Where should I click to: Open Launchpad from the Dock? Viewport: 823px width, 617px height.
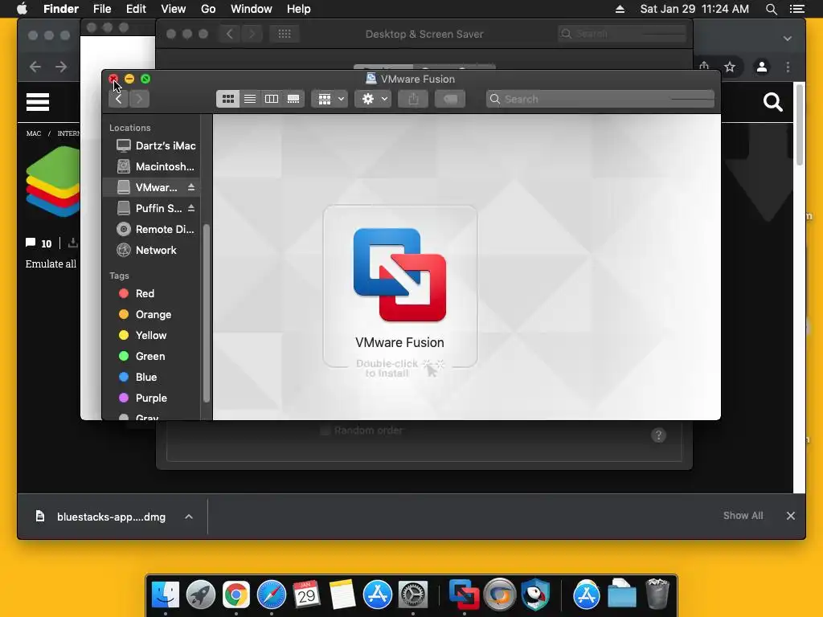tap(201, 595)
